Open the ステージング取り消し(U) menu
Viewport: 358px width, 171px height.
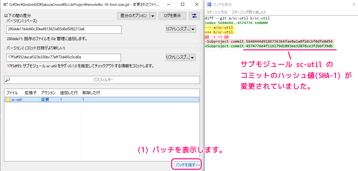(248, 12)
